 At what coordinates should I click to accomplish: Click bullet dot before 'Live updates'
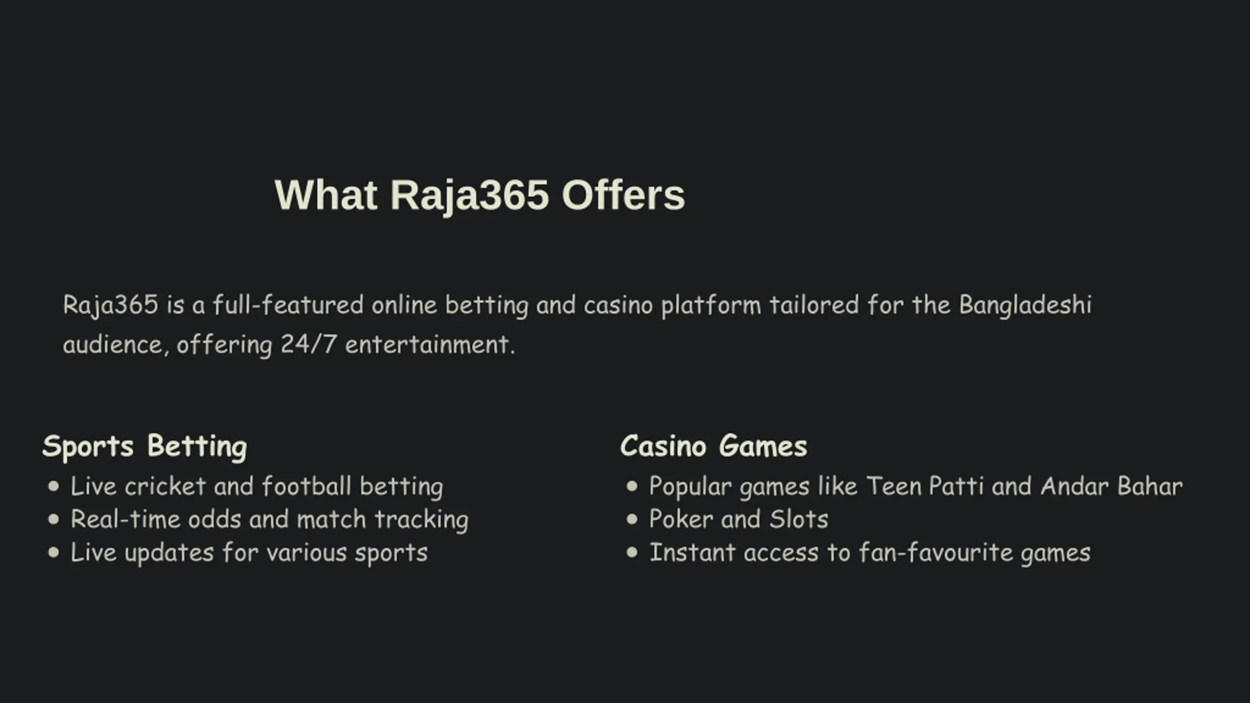coord(54,553)
